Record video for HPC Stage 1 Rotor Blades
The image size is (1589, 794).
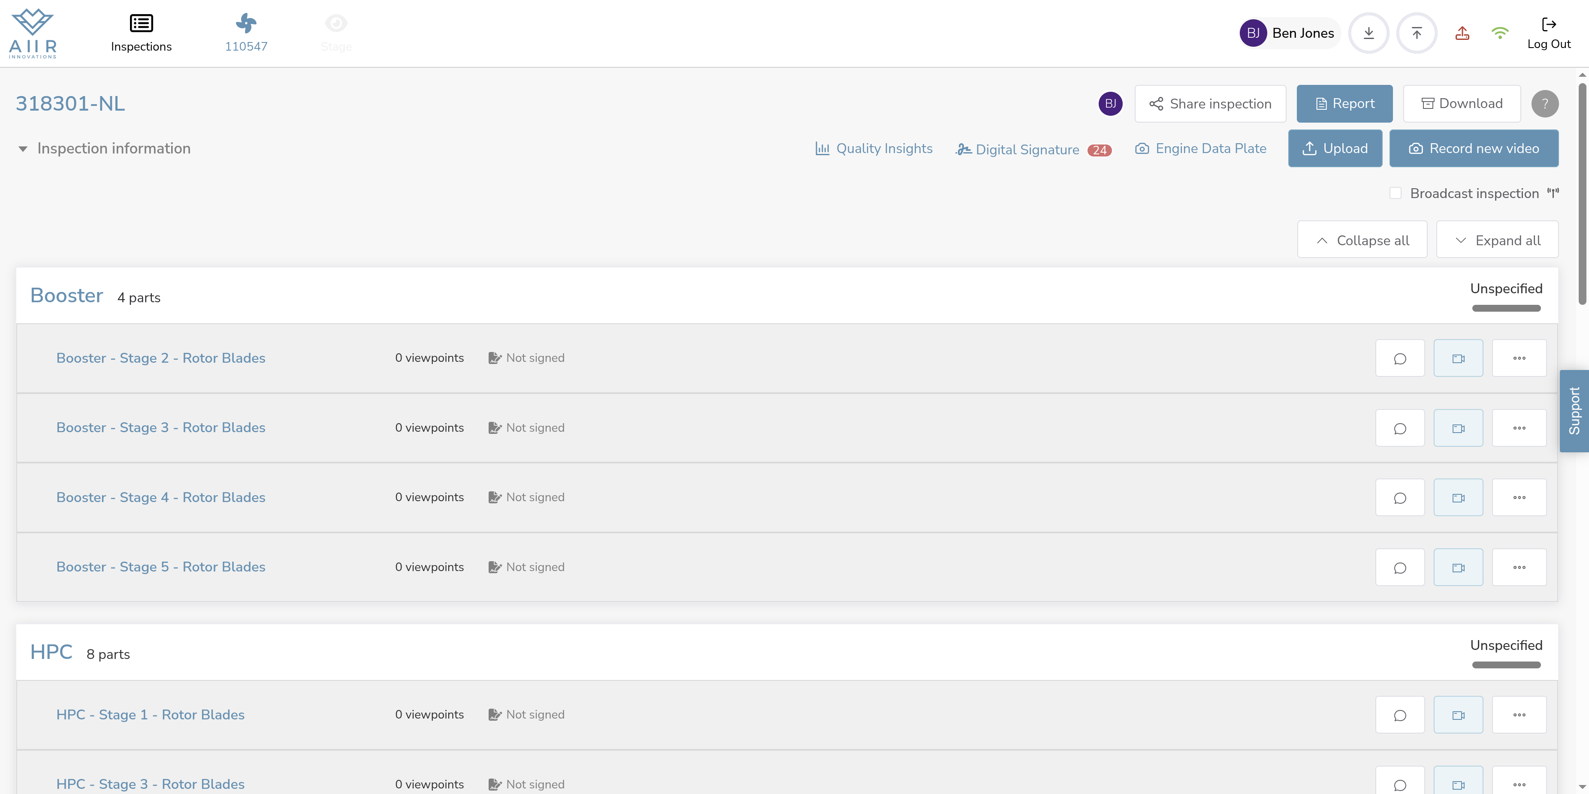[1458, 715]
